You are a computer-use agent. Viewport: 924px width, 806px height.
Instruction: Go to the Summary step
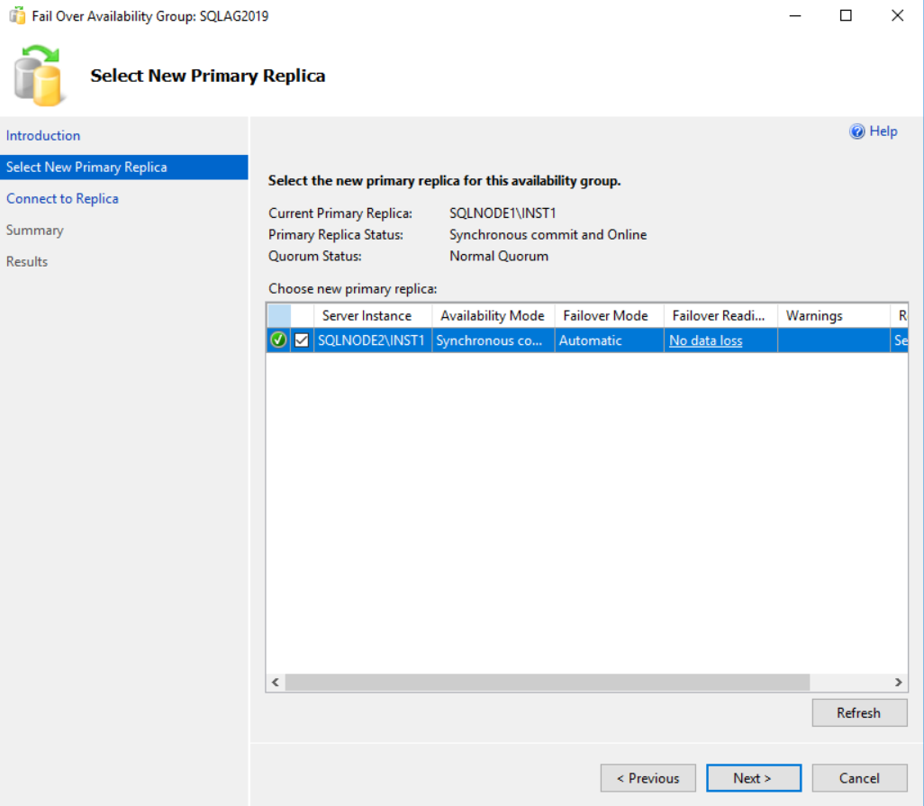[x=34, y=230]
